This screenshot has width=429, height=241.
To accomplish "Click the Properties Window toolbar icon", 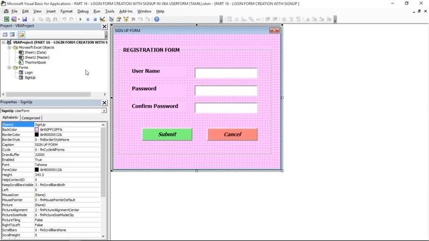I will coord(119,19).
